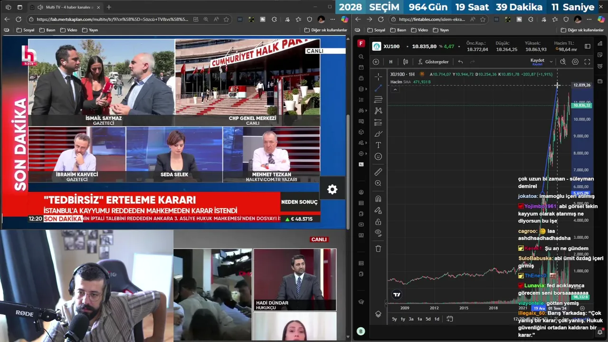Open the go-to-date calendar icon
The height and width of the screenshot is (342, 608).
click(x=450, y=319)
